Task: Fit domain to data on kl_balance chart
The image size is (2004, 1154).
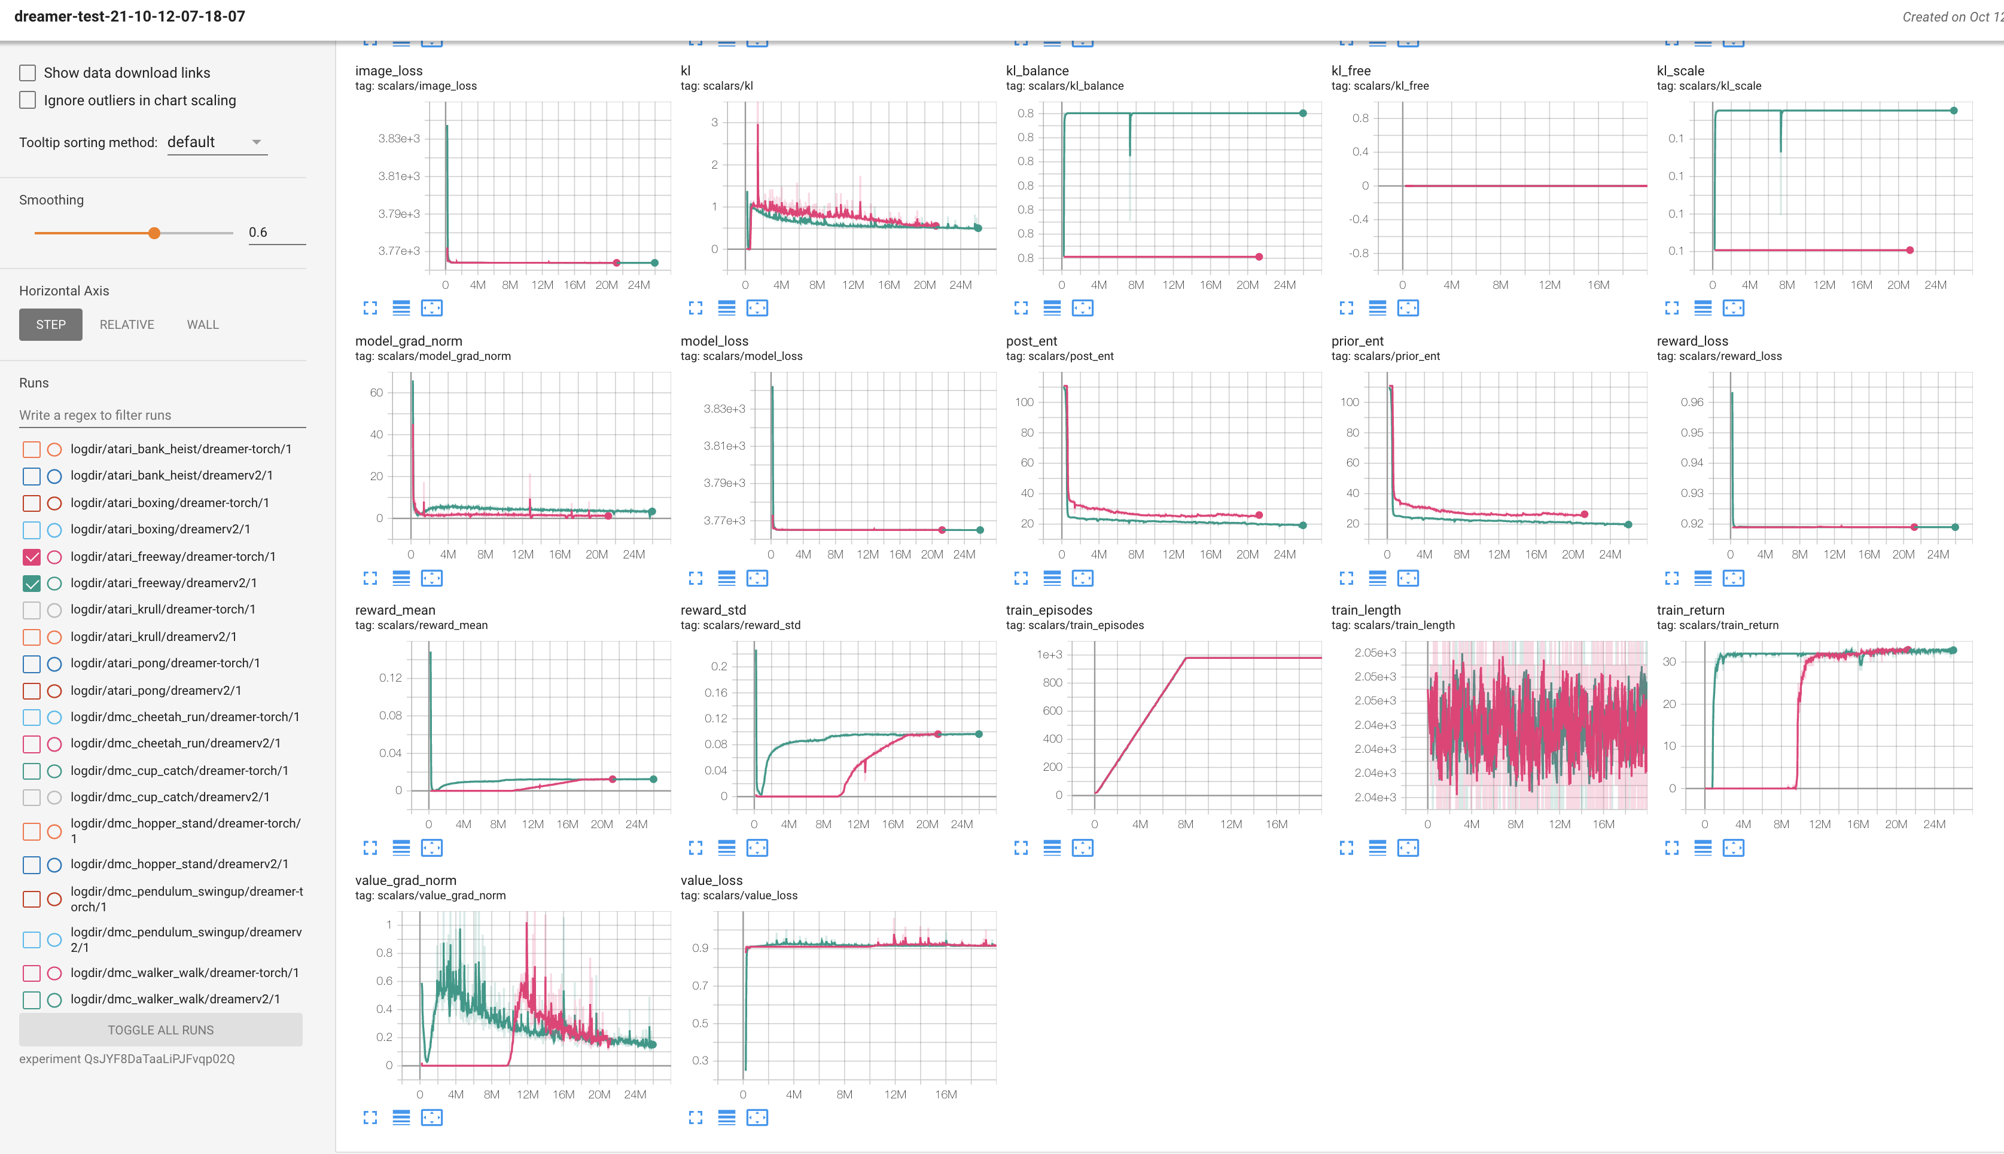Action: (x=1082, y=307)
